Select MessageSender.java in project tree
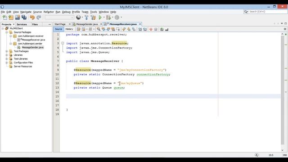Viewport: 288px width, 162px height. [32, 47]
